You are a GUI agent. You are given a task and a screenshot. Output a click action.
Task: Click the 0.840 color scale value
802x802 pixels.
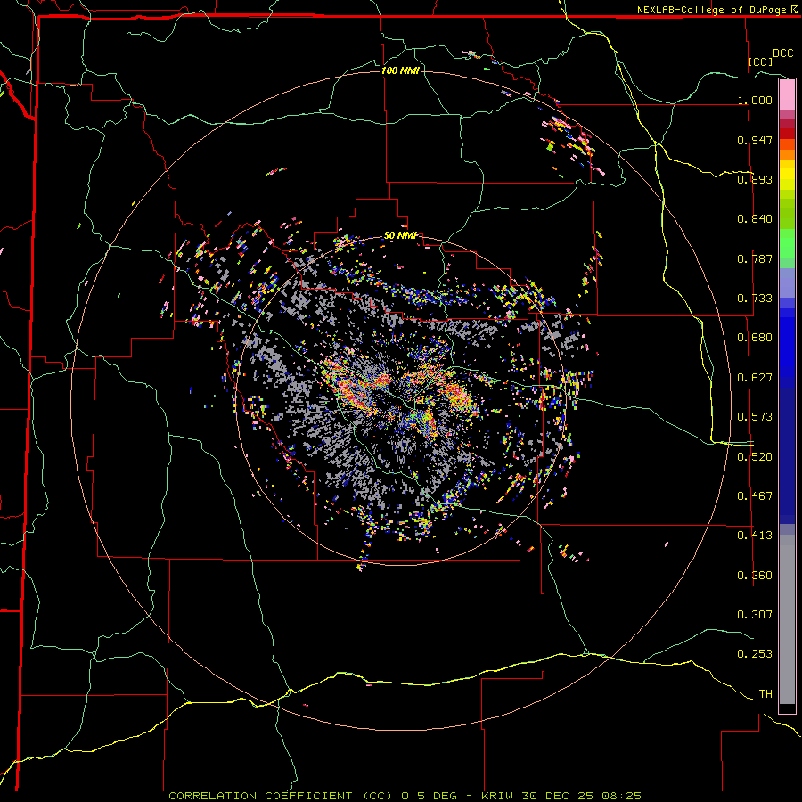(x=755, y=219)
